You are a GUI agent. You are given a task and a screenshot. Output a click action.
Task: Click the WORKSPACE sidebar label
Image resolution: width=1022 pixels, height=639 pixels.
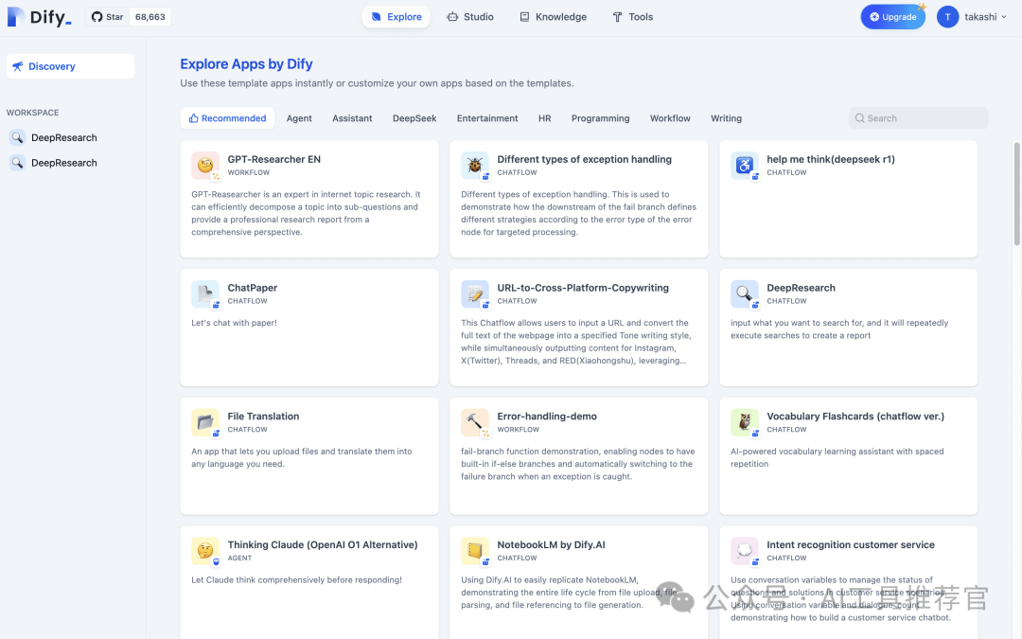coord(32,113)
